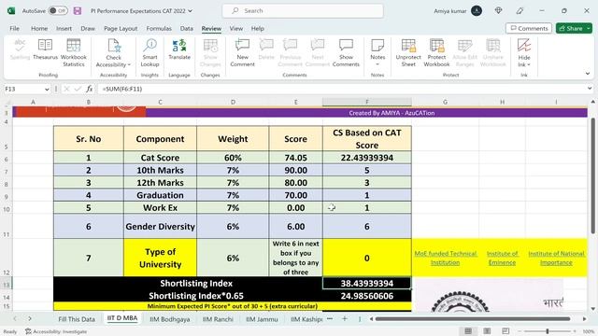Click the Insert Function fx icon
This screenshot has width=598, height=336.
click(x=90, y=89)
